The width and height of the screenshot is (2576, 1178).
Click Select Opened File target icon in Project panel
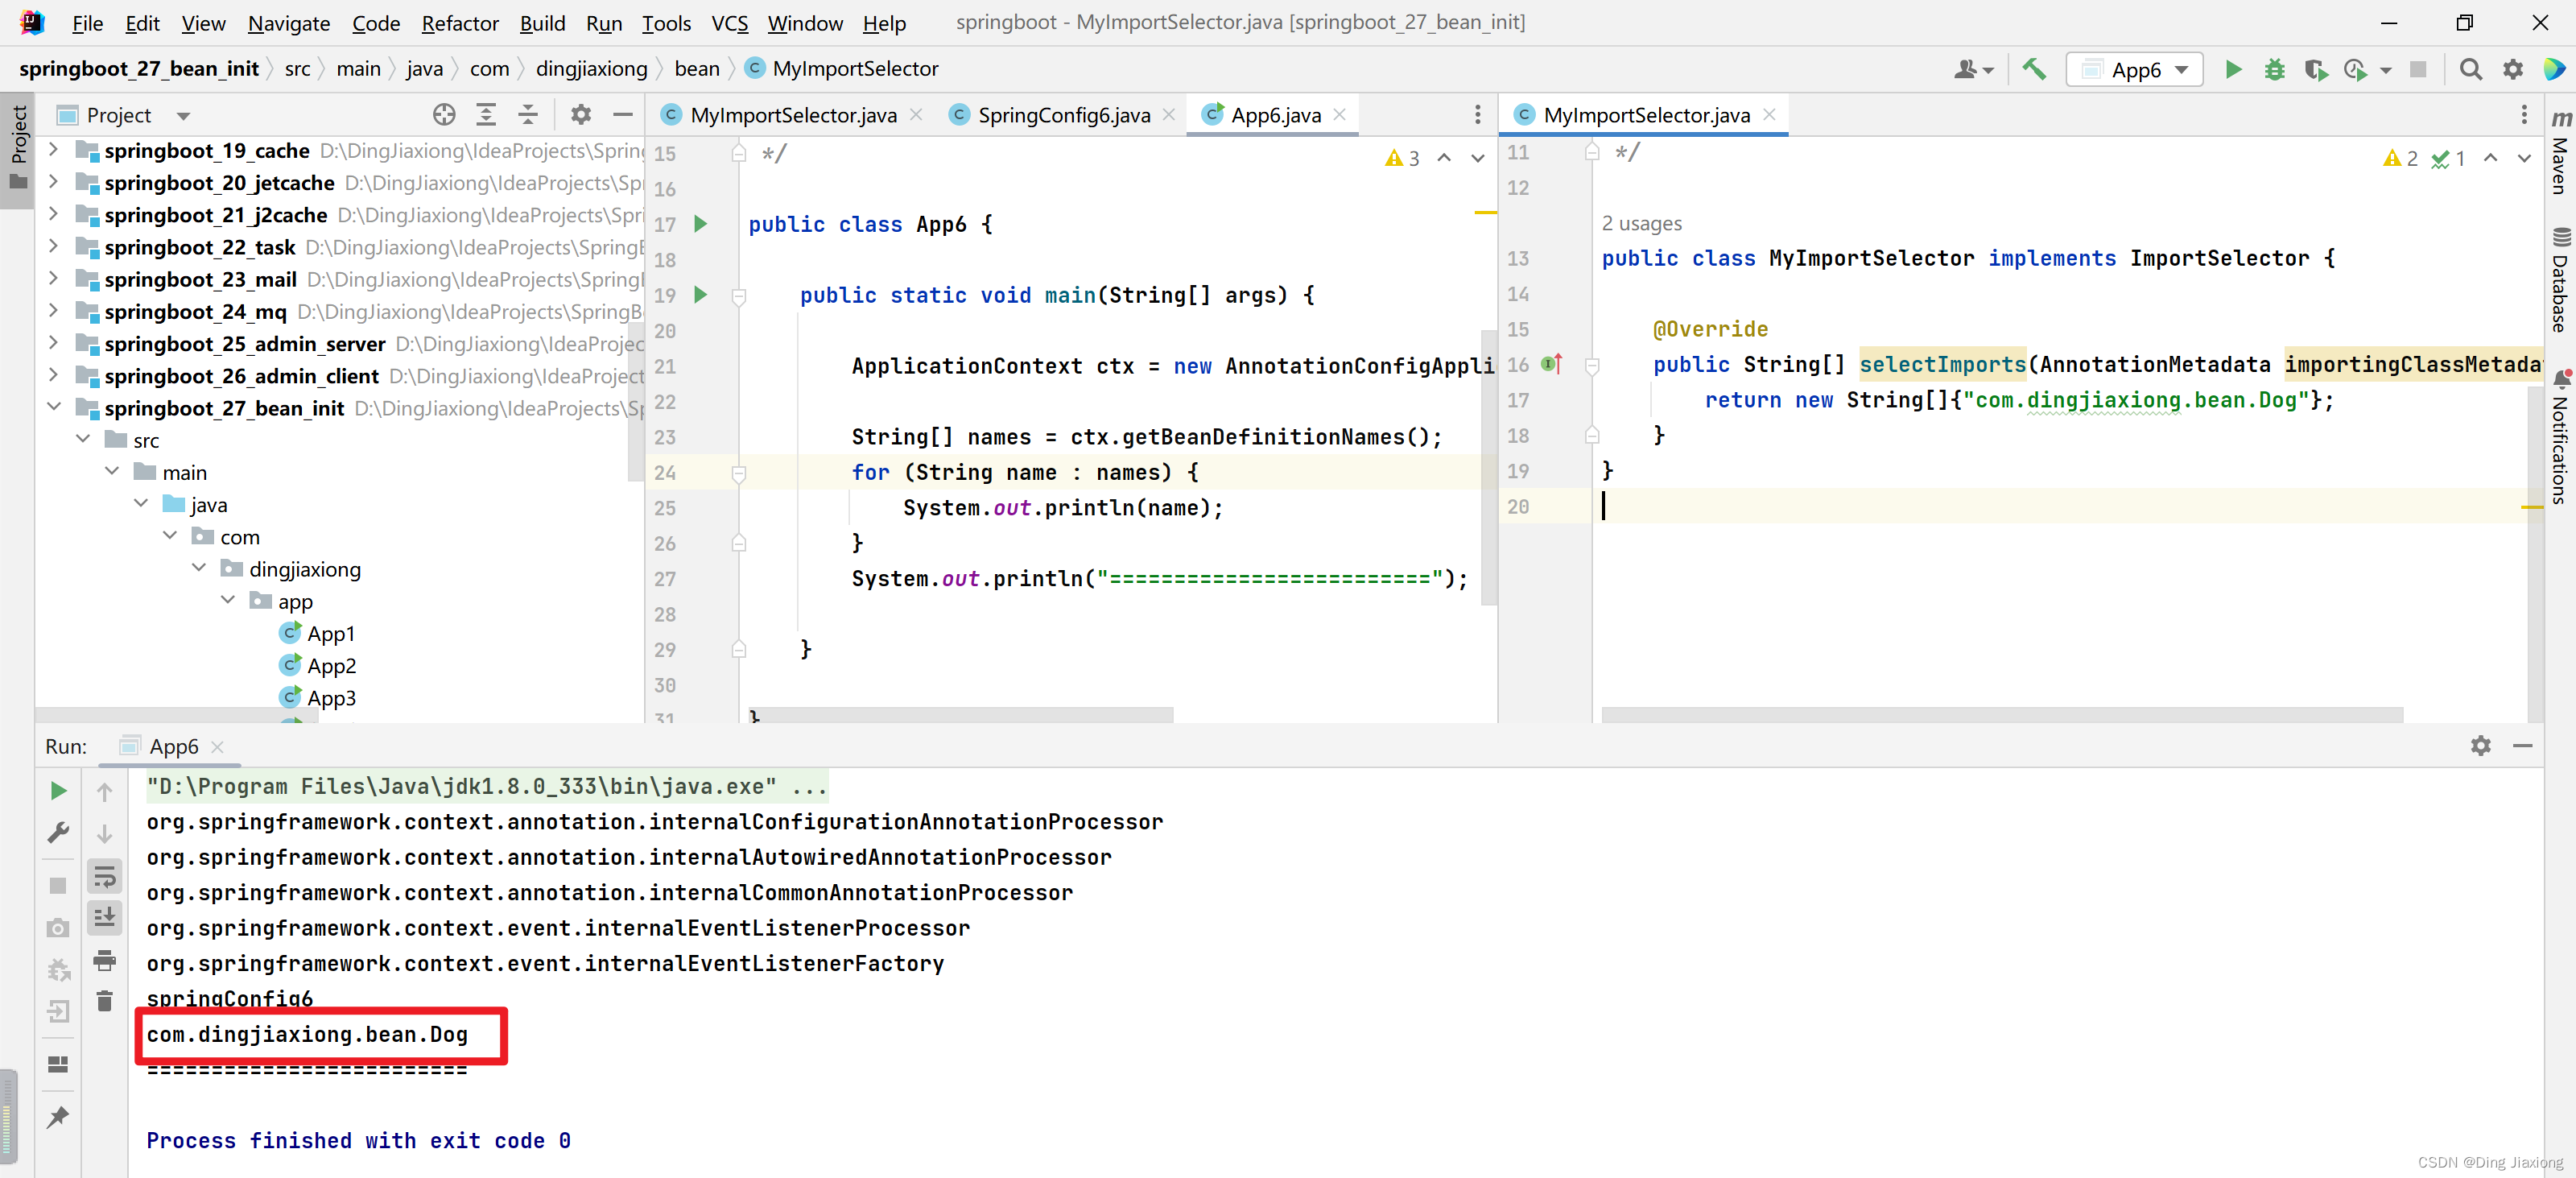(444, 115)
